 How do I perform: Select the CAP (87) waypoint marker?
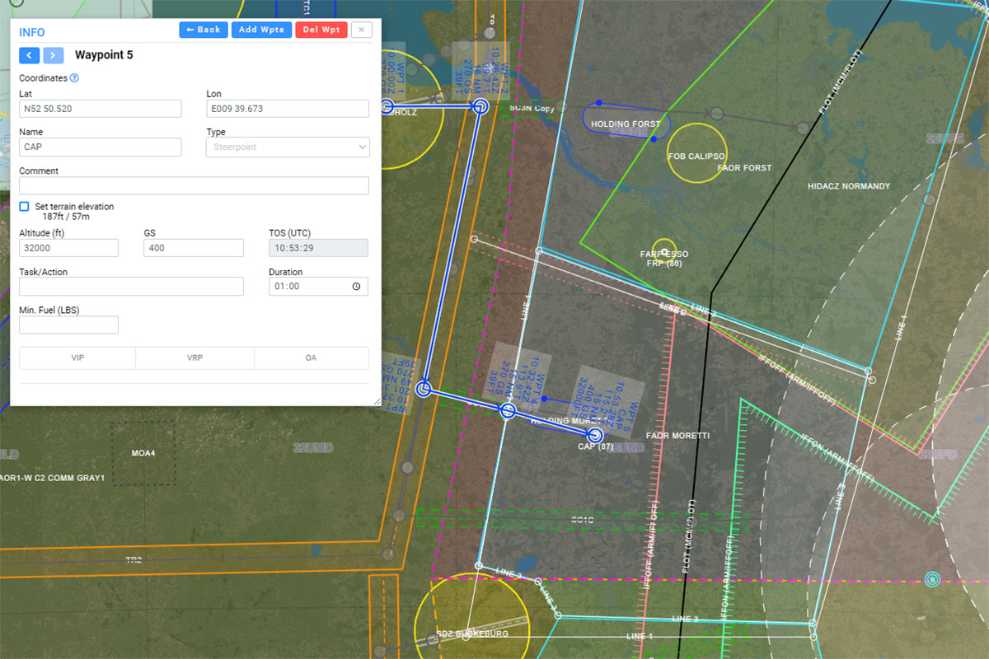(x=594, y=434)
